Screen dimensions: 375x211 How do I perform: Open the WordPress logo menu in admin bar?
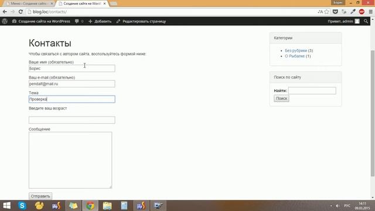[x=5, y=21]
